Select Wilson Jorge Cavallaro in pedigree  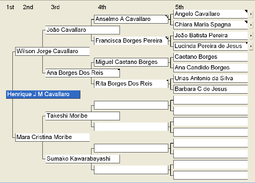coord(52,51)
